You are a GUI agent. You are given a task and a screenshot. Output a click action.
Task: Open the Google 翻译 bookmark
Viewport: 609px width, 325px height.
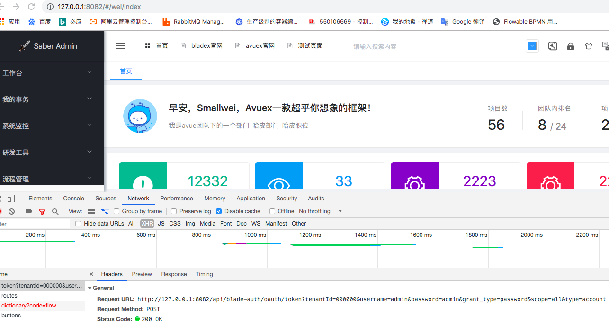pyautogui.click(x=463, y=22)
